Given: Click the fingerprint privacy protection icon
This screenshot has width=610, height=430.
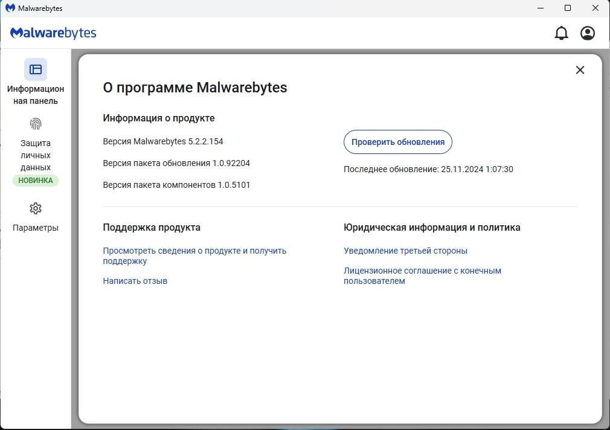Looking at the screenshot, I should coord(36,124).
